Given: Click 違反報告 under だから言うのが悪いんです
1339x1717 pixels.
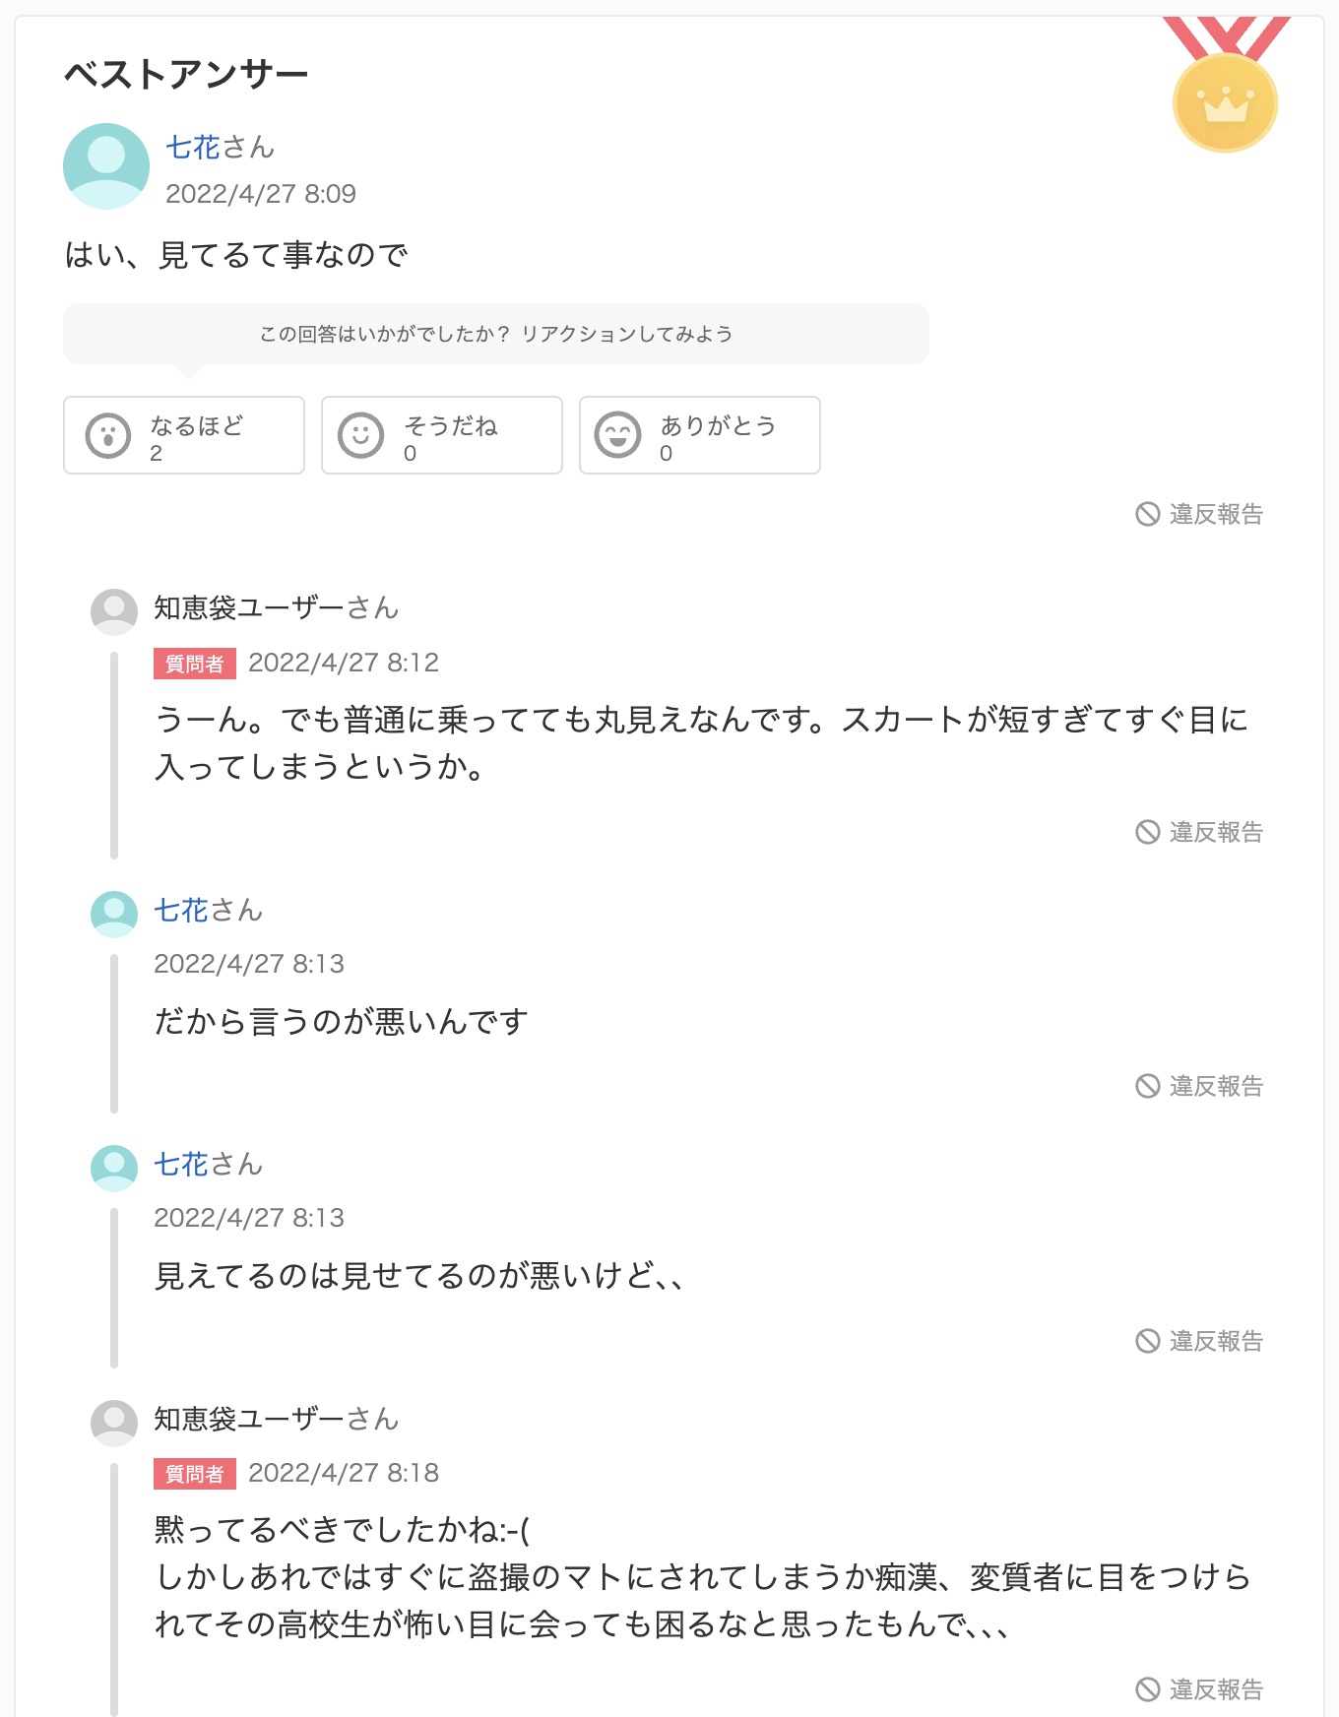Looking at the screenshot, I should (x=1199, y=1086).
